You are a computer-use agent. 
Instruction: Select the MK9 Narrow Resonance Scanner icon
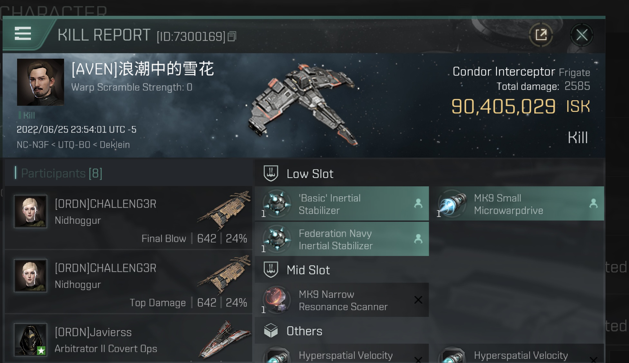(277, 300)
